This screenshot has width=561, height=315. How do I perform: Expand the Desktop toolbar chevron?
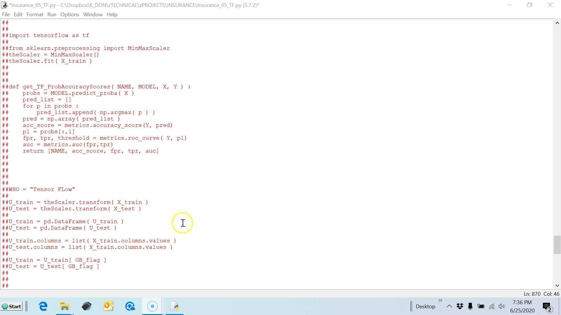(440, 300)
